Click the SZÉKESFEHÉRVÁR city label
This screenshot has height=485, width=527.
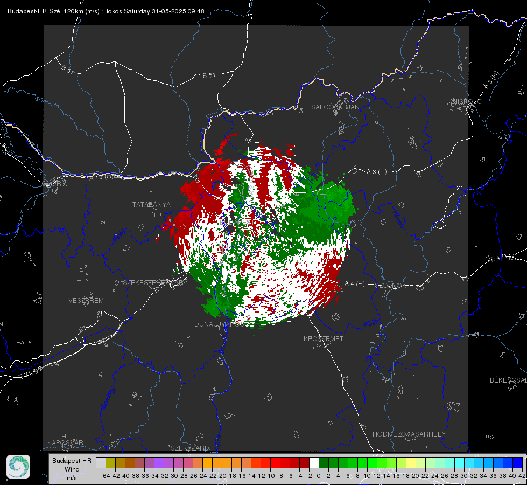pos(153,283)
